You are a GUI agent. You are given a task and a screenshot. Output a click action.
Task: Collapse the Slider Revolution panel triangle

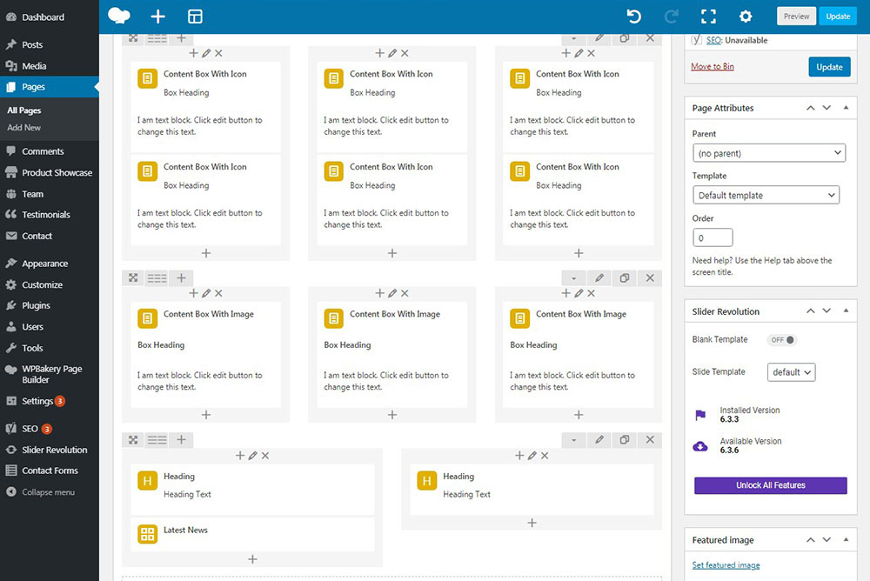pos(846,311)
